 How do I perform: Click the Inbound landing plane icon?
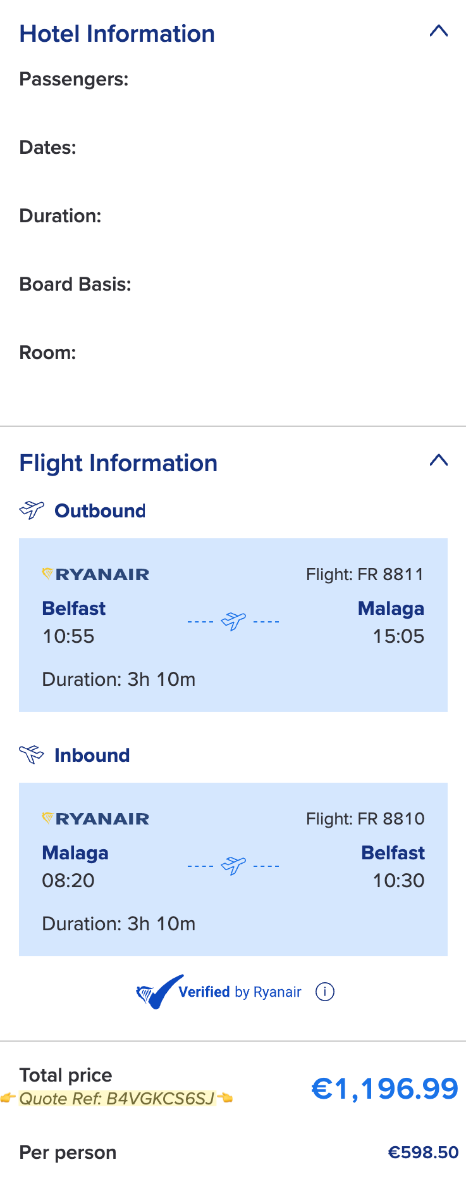pyautogui.click(x=32, y=754)
